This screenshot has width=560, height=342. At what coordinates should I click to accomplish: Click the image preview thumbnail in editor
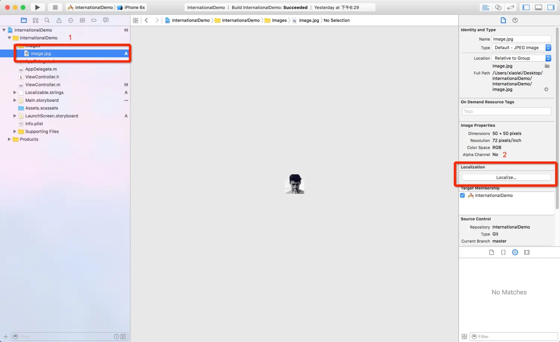pyautogui.click(x=295, y=184)
